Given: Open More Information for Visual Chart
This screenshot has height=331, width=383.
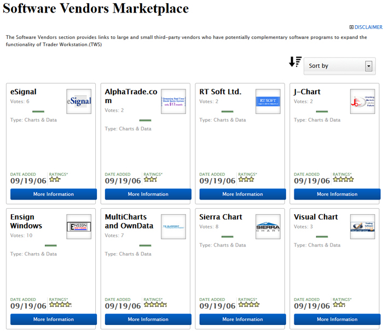Looking at the screenshot, I should tap(337, 319).
